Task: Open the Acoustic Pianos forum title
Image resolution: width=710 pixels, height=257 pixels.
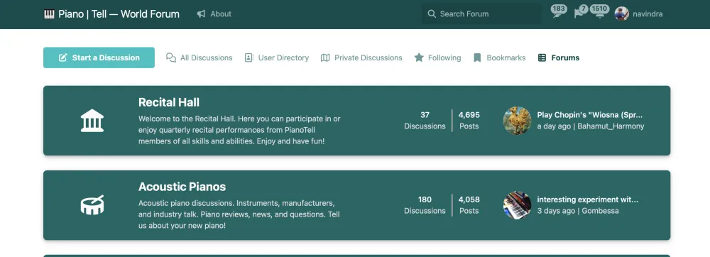Action: (182, 187)
